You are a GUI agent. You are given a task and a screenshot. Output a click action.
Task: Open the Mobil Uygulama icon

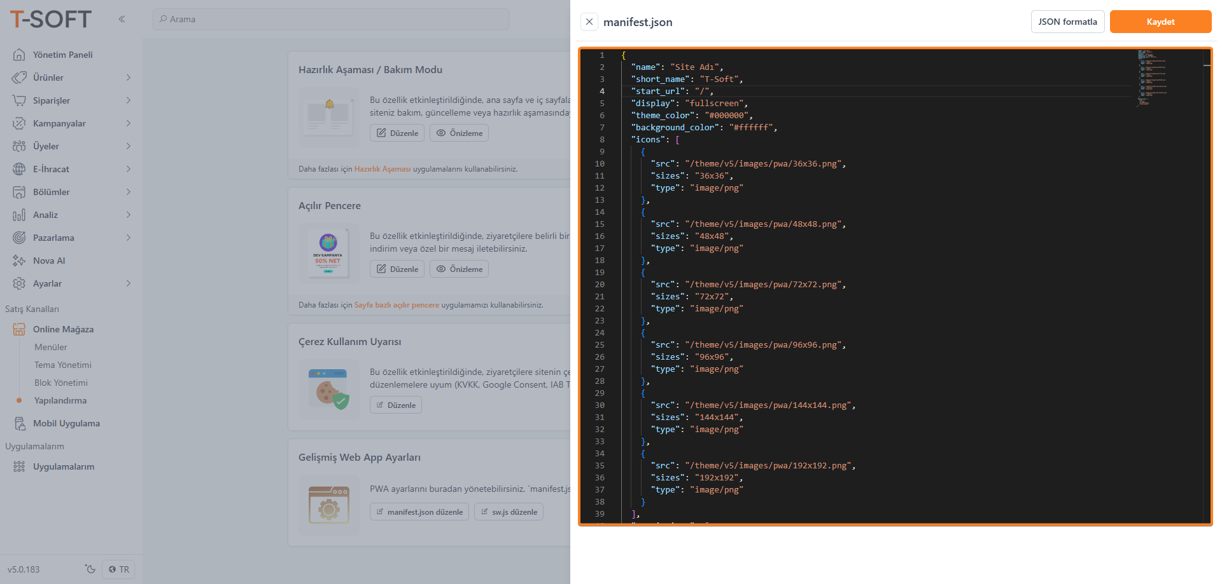tap(20, 423)
